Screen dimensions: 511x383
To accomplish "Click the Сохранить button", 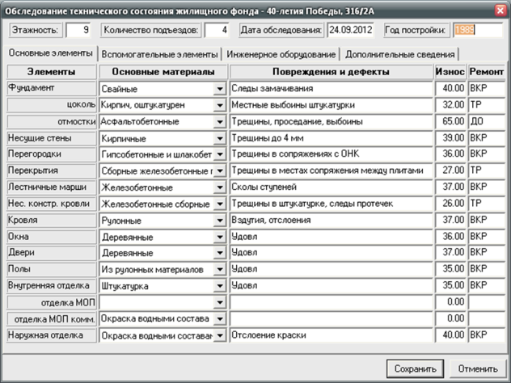I will 416,368.
